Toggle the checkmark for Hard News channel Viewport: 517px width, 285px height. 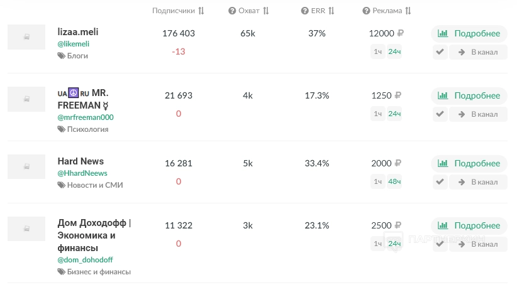pos(440,182)
